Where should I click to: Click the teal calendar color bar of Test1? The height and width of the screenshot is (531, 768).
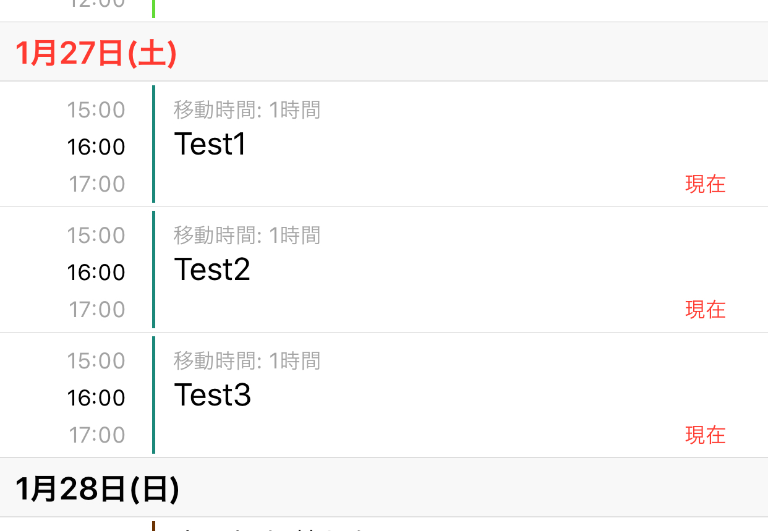click(153, 144)
